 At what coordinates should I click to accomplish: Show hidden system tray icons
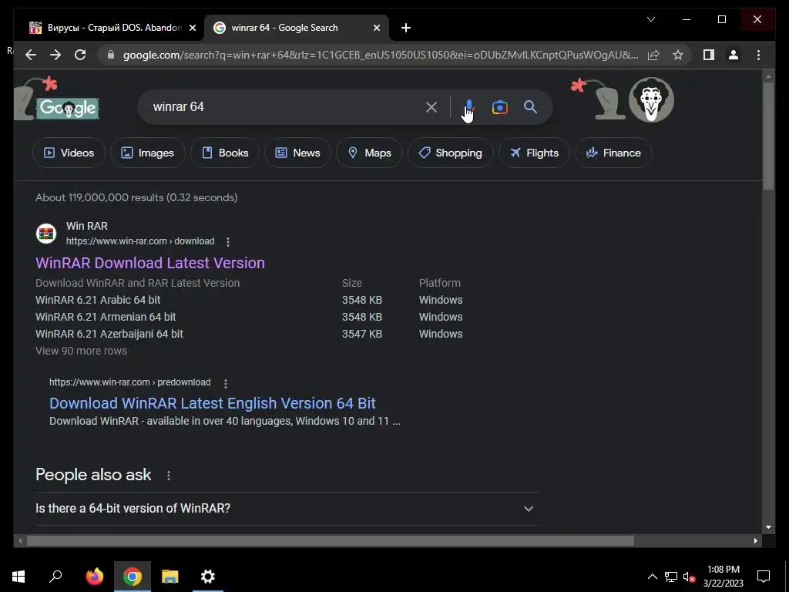[652, 577]
